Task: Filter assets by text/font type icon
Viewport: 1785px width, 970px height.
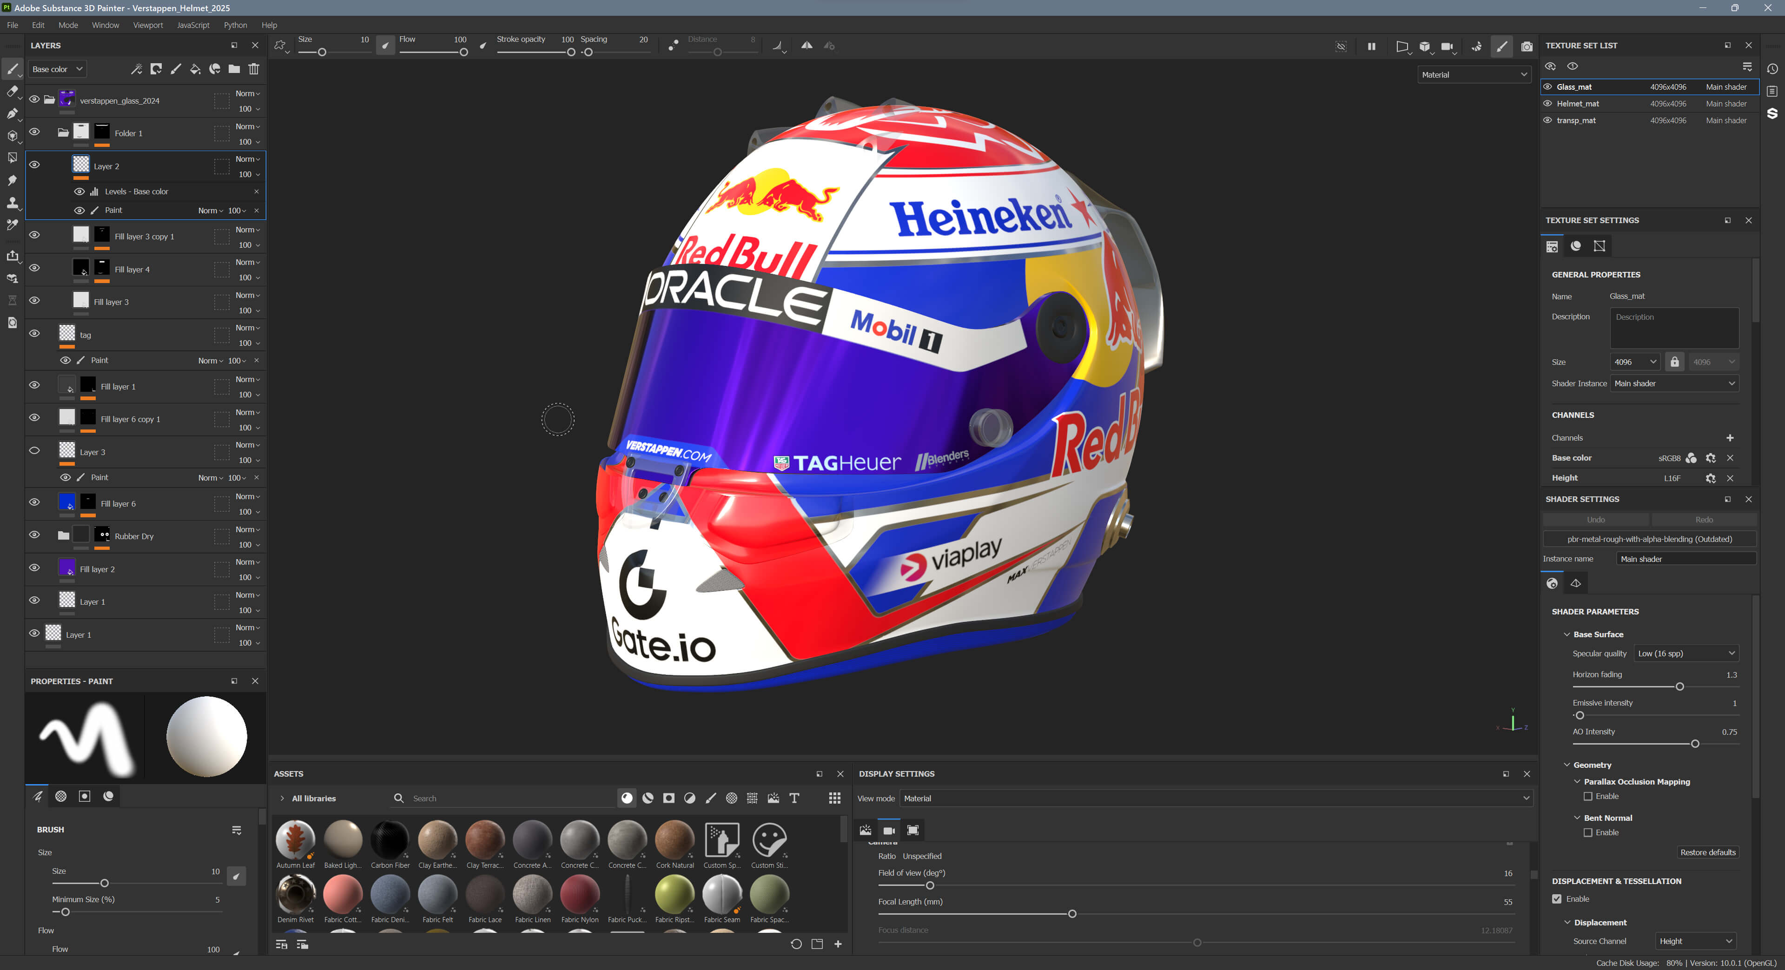Action: tap(794, 798)
